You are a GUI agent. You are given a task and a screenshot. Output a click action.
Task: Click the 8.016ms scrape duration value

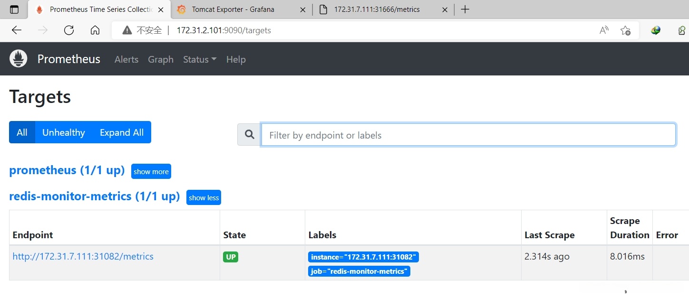627,256
